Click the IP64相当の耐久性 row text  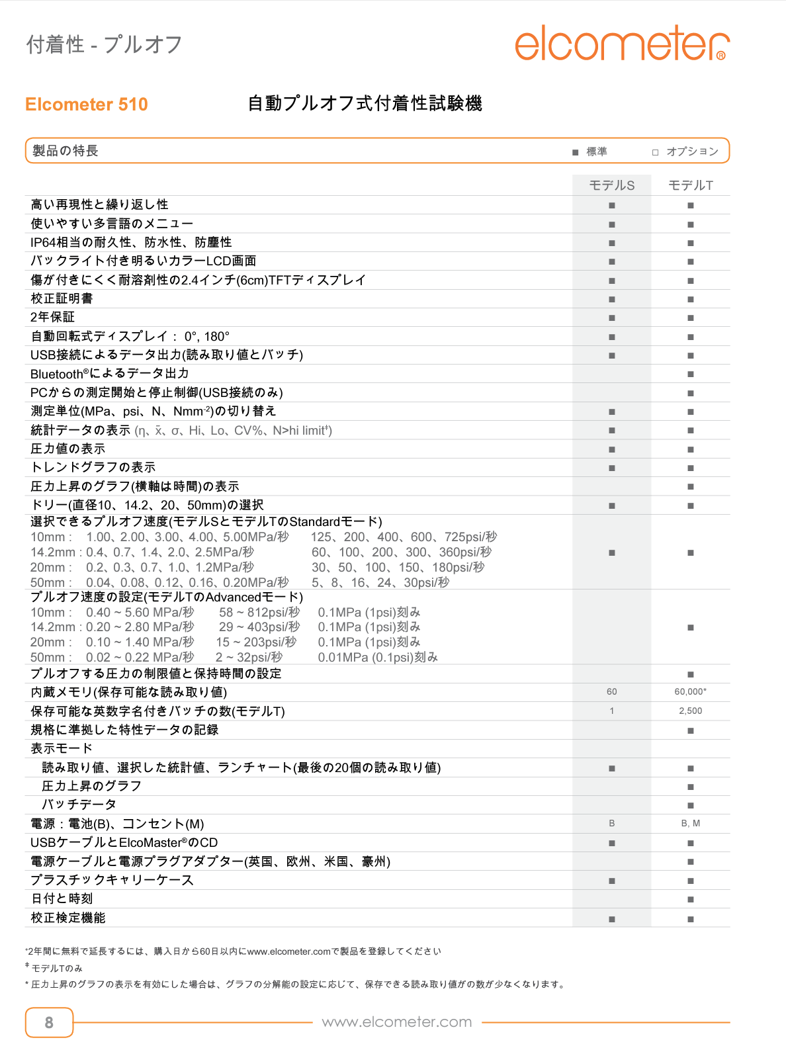pyautogui.click(x=131, y=242)
